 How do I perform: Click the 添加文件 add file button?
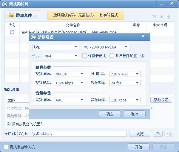[x=21, y=15]
